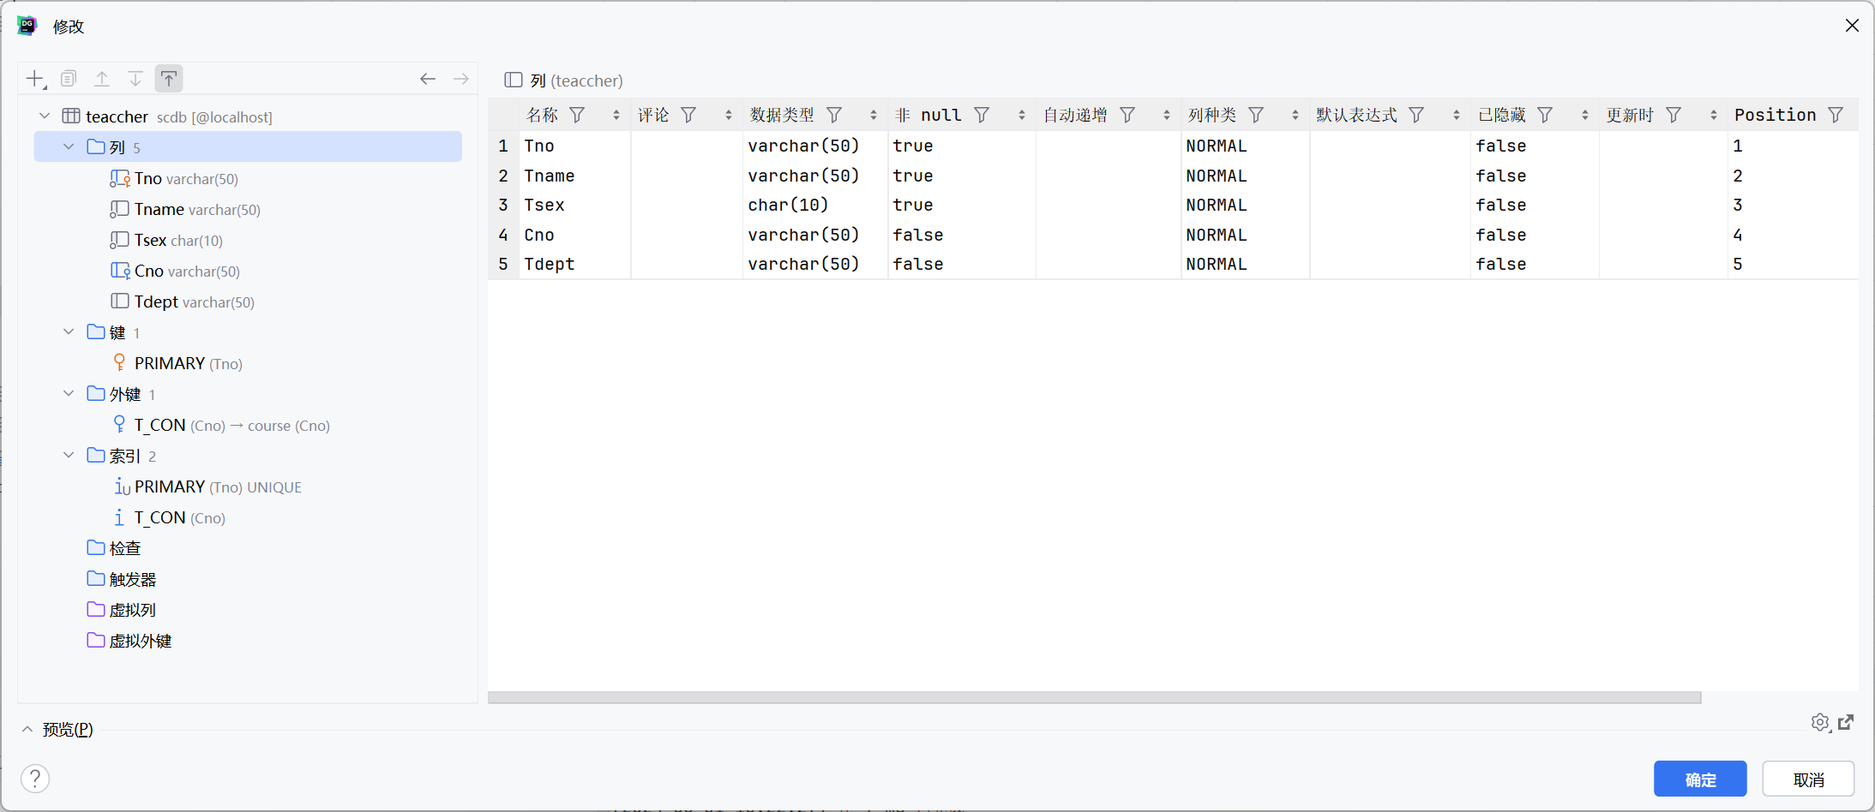The image size is (1875, 812).
Task: Go back with the left arrow
Action: click(428, 80)
